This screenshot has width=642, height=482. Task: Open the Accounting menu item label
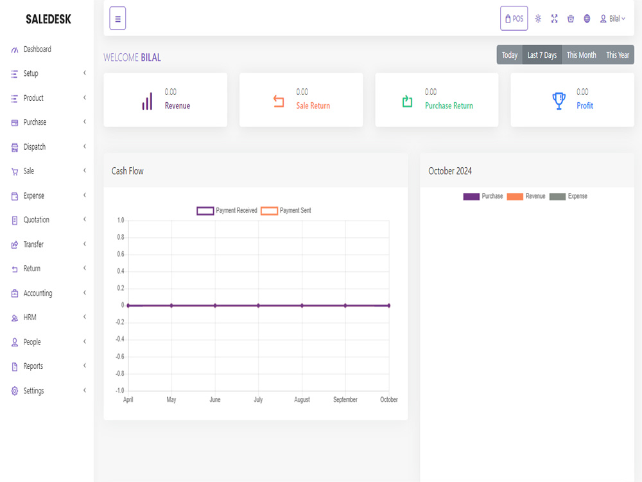tap(38, 294)
